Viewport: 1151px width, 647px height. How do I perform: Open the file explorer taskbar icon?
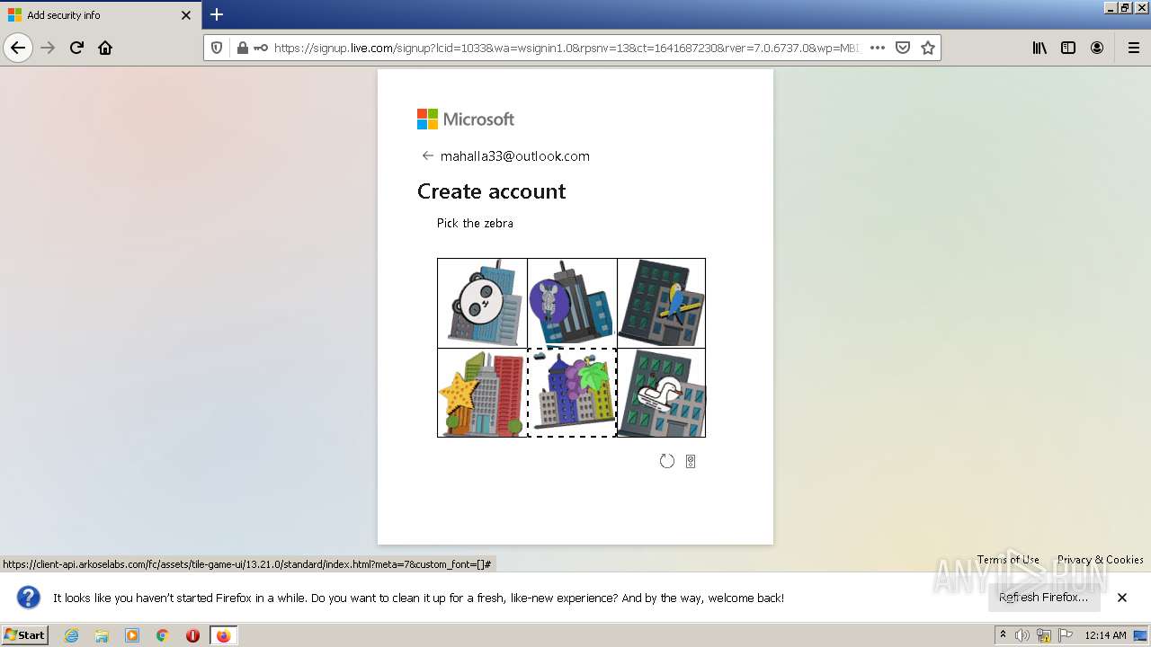102,635
